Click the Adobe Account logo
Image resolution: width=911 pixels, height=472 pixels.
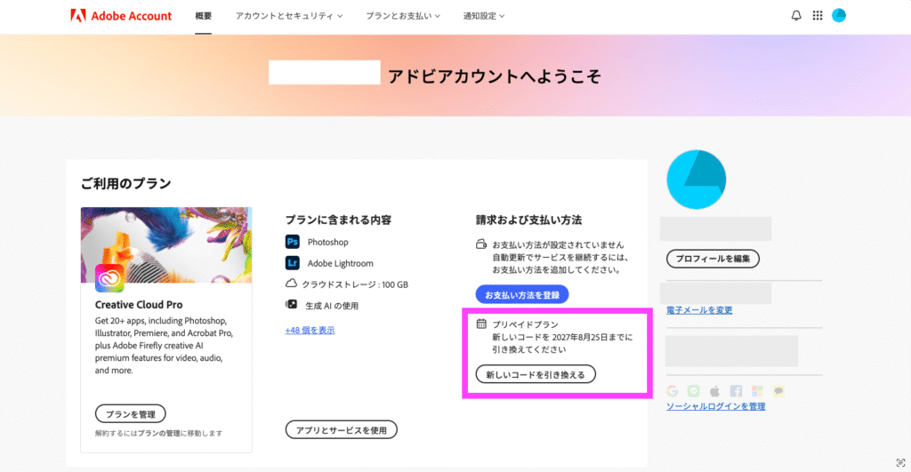coord(121,16)
